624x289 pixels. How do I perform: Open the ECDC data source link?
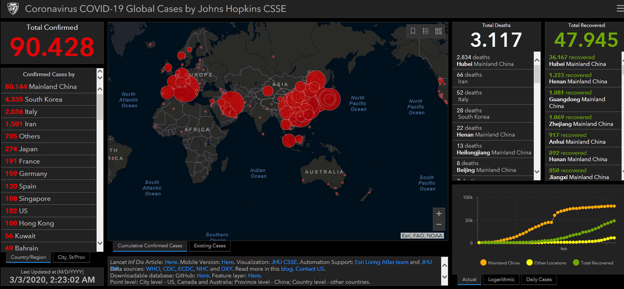(x=186, y=269)
